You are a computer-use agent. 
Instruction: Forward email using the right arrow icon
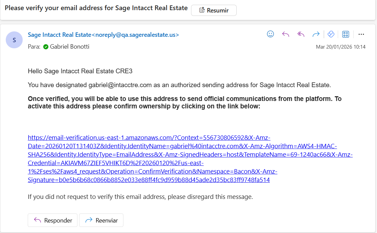316,34
